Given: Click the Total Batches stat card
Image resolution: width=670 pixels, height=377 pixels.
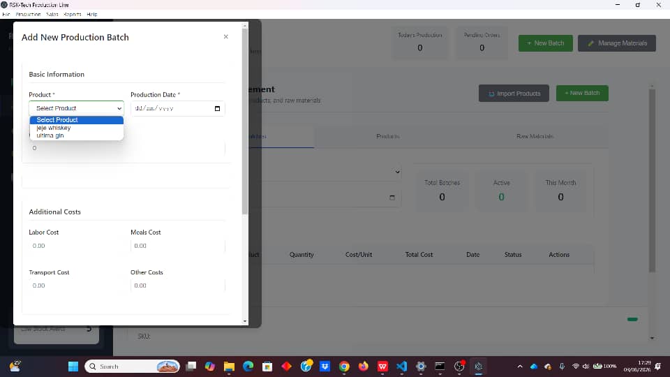Looking at the screenshot, I should coord(442,191).
